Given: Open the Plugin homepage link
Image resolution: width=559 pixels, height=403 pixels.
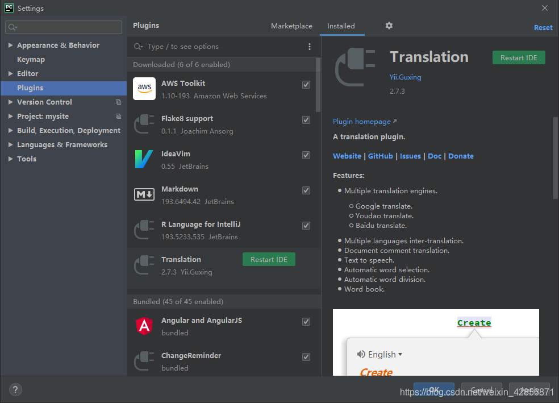Looking at the screenshot, I should point(365,122).
